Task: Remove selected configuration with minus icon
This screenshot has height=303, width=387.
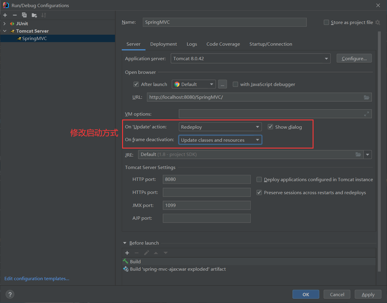Action: click(15, 15)
